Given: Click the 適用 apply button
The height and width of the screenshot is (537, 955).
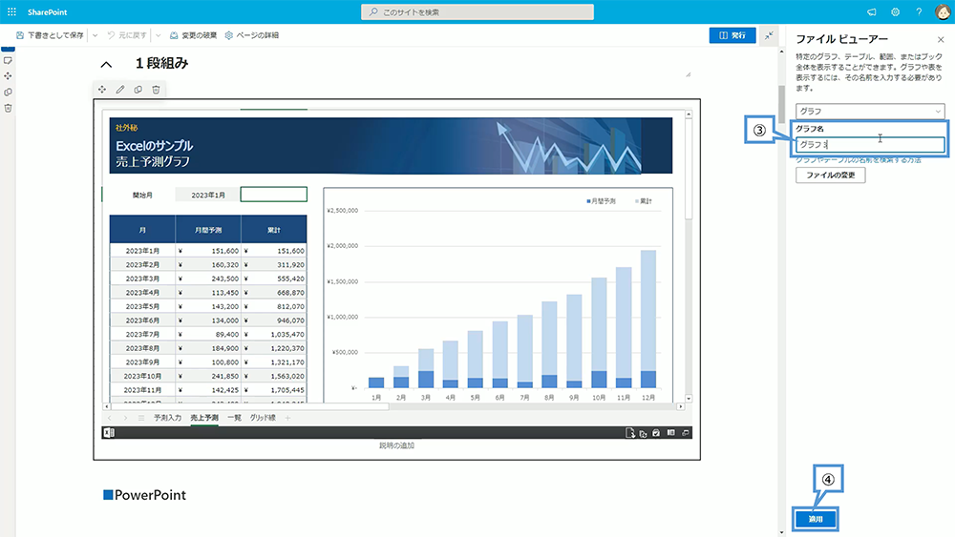Looking at the screenshot, I should pos(816,519).
